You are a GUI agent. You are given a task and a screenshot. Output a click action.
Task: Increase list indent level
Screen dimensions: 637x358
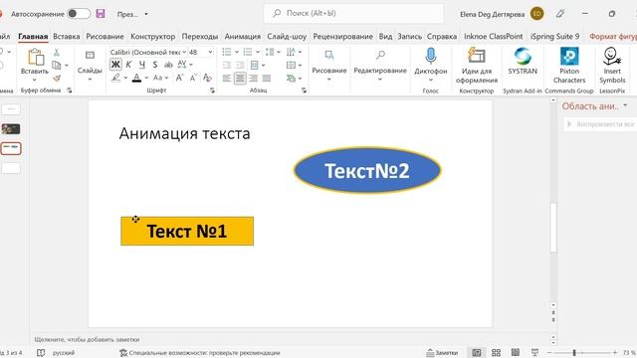(240, 65)
